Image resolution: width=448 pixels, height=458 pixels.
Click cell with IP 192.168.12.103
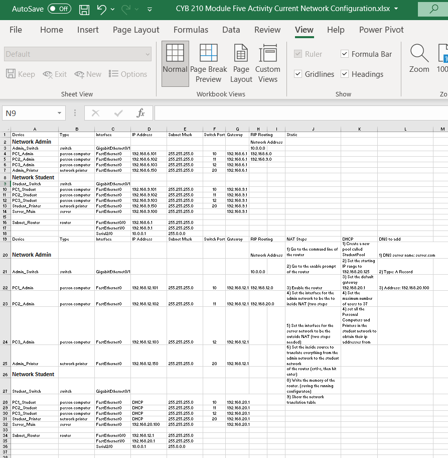coord(149,326)
